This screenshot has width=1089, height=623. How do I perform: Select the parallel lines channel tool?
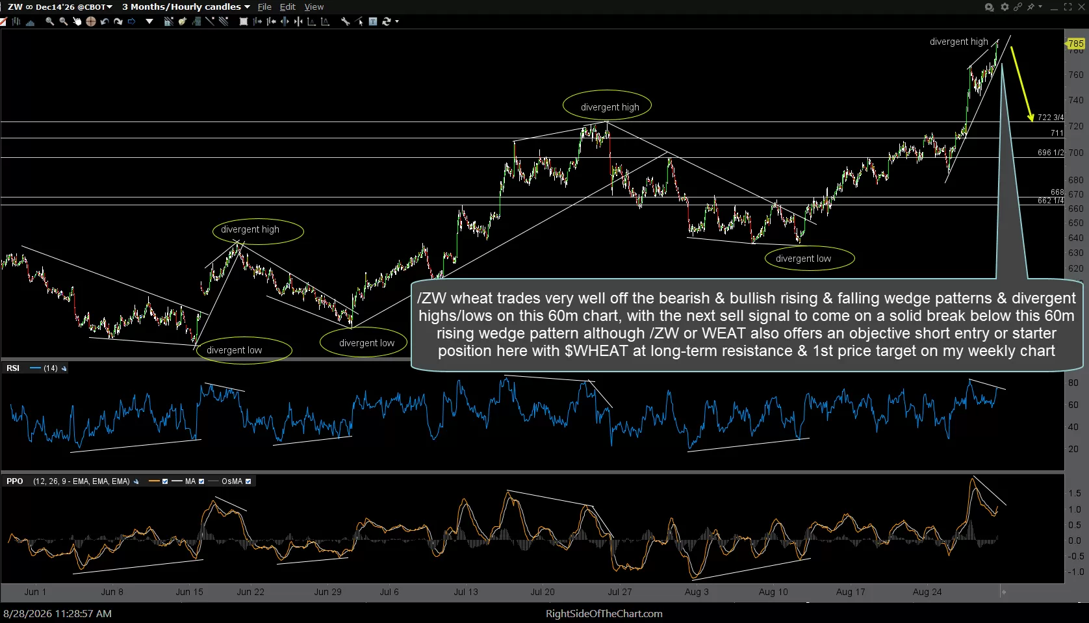coord(224,21)
